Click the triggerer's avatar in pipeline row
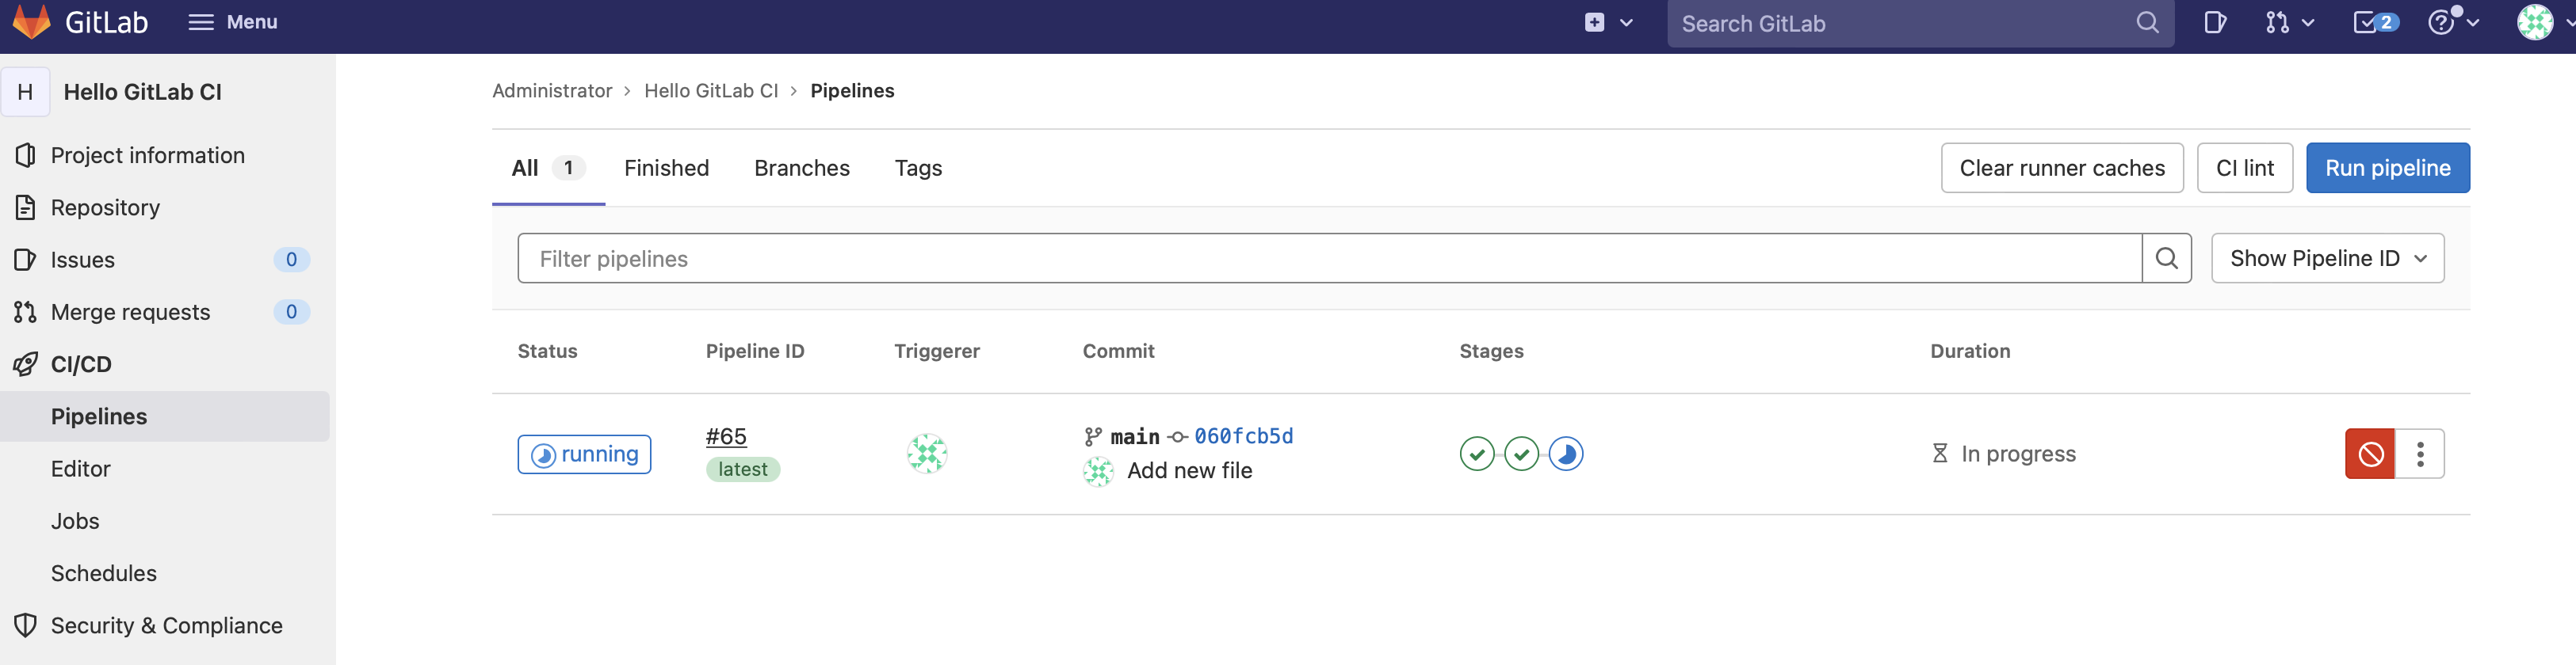Image resolution: width=2576 pixels, height=665 pixels. coord(926,454)
